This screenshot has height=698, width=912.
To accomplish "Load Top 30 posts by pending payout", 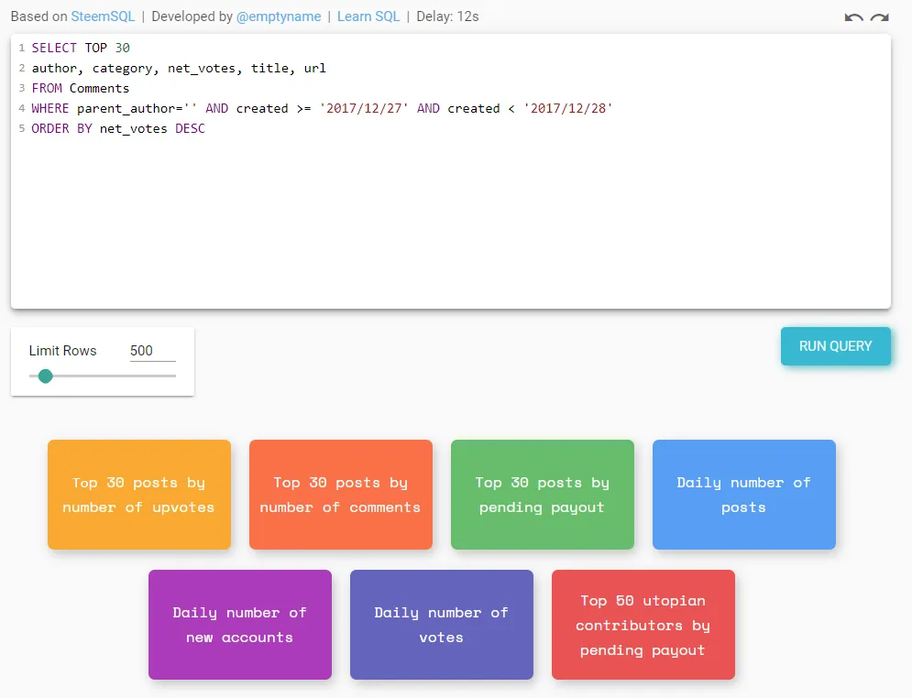I will (x=542, y=495).
